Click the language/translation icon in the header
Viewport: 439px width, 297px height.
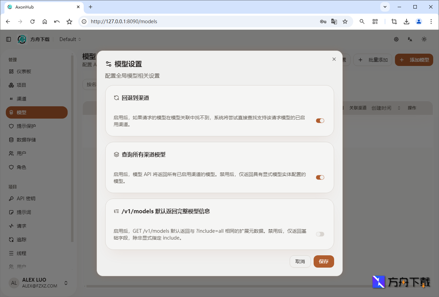click(410, 39)
